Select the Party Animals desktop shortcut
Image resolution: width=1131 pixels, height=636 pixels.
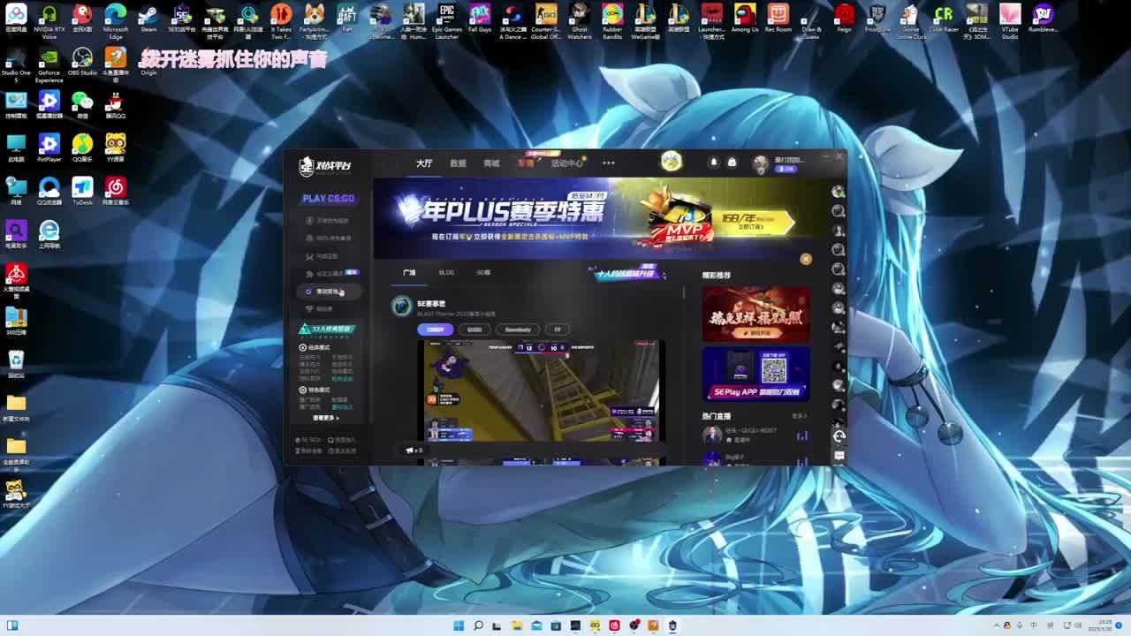[x=315, y=21]
